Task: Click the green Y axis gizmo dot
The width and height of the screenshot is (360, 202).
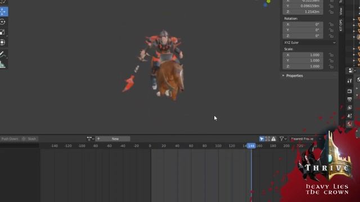Action: [268, 1]
